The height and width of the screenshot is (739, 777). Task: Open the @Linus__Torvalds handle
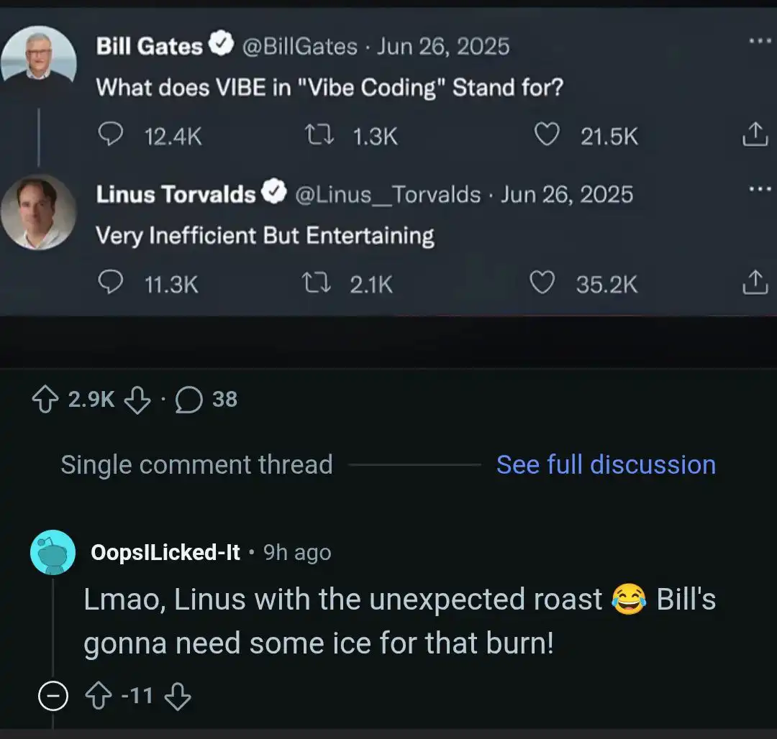388,195
